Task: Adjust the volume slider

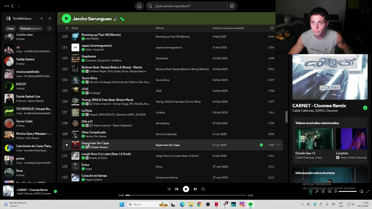Action: 348,191
